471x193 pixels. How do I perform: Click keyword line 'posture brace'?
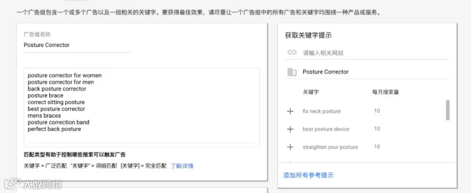[46, 95]
